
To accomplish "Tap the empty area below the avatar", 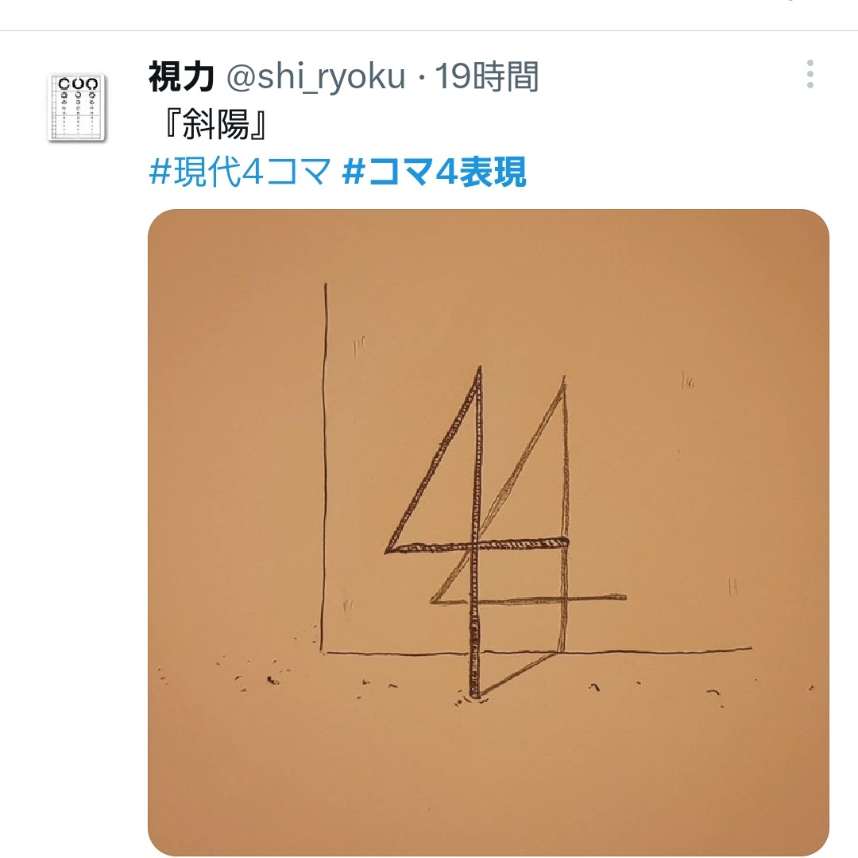I will (76, 438).
